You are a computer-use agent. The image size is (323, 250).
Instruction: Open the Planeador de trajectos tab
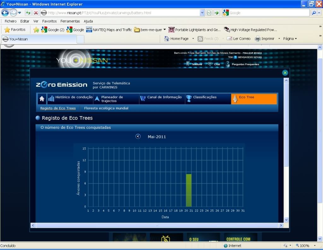pyautogui.click(x=116, y=99)
